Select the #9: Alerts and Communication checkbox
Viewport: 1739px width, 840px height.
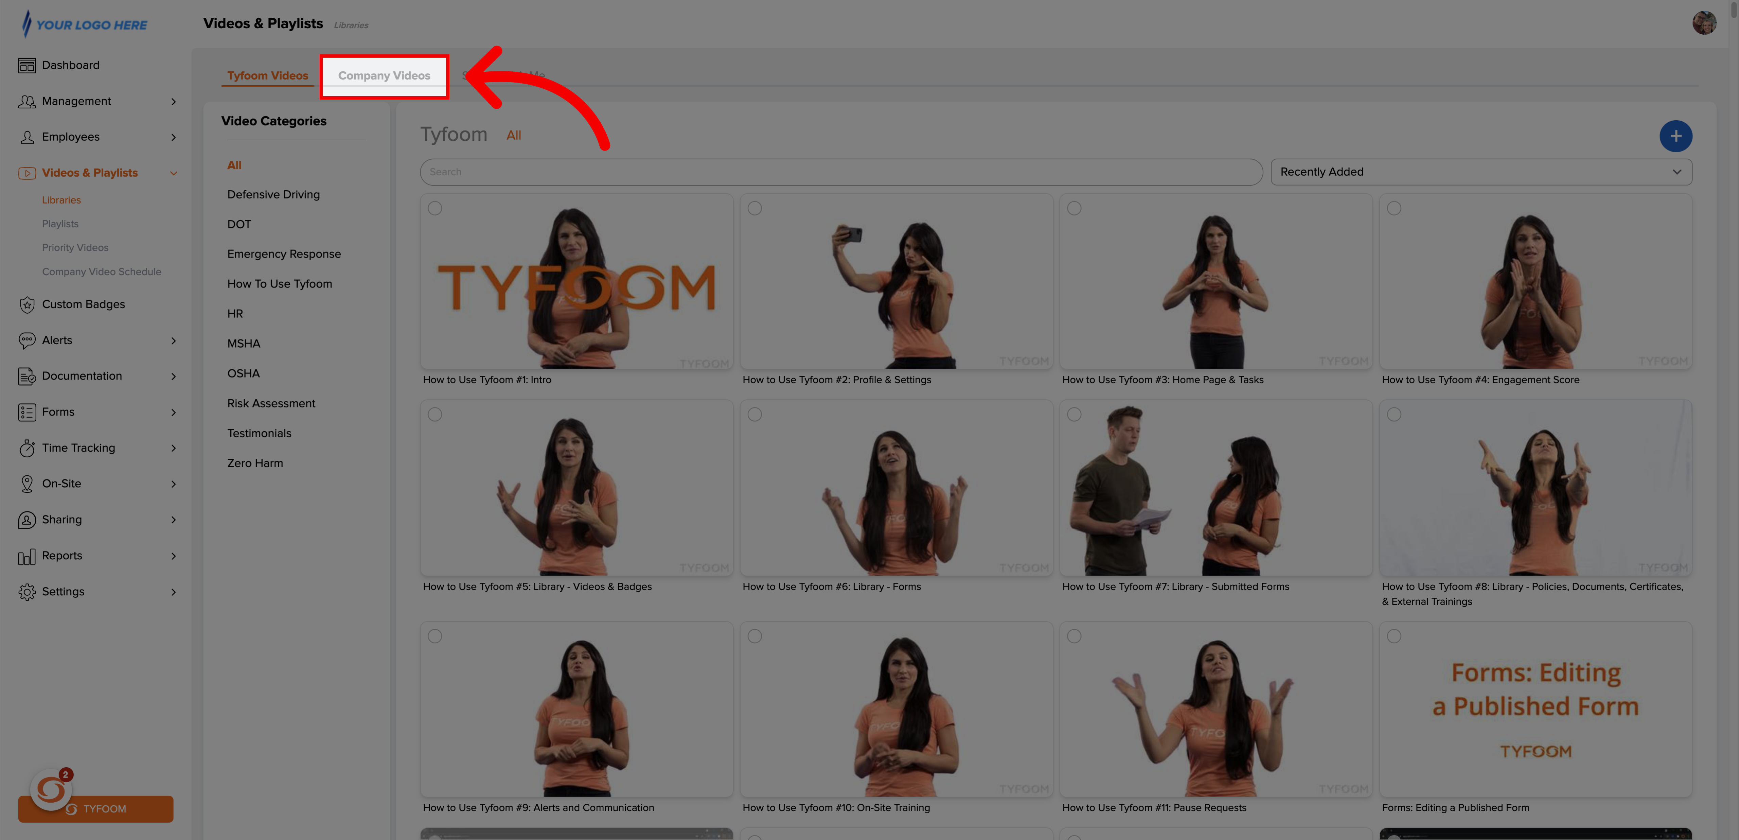click(x=435, y=637)
